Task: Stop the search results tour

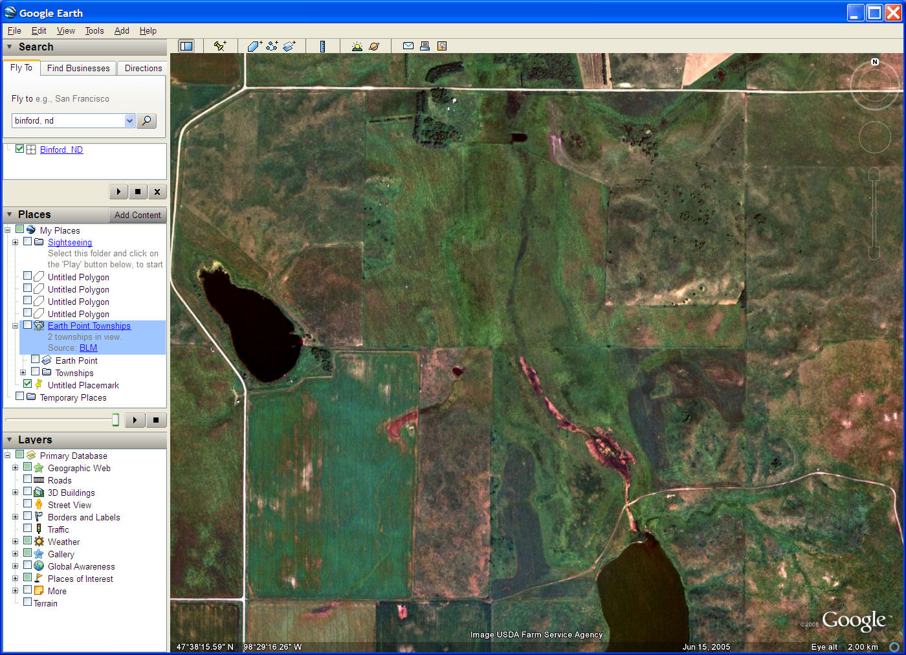Action: [138, 192]
